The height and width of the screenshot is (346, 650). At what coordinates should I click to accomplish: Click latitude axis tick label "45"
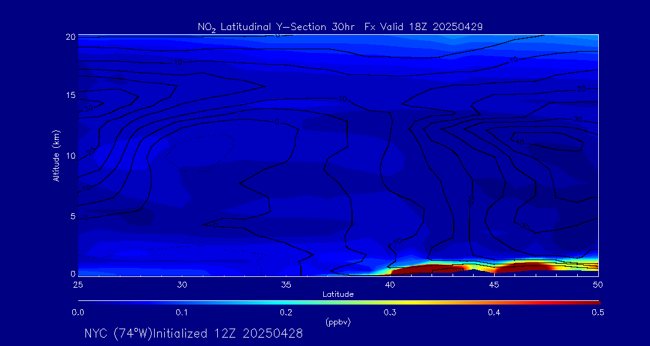[494, 285]
